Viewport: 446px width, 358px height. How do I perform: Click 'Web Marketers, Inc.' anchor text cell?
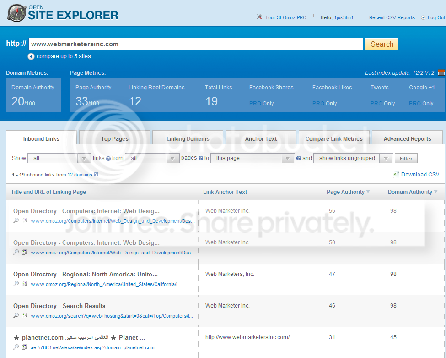click(230, 274)
